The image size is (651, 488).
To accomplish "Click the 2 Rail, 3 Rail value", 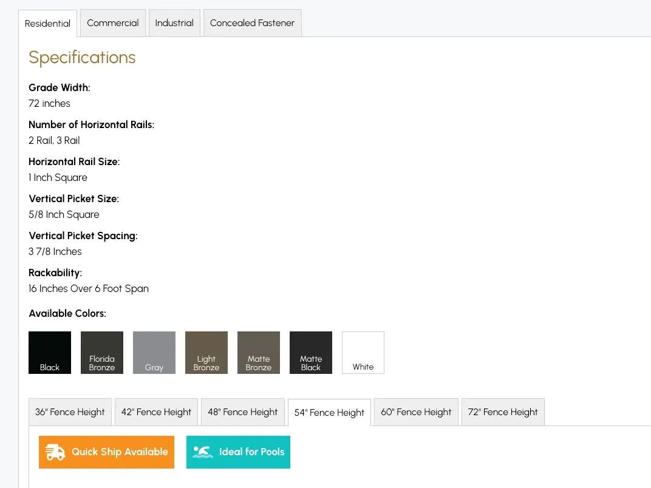I will 55,140.
